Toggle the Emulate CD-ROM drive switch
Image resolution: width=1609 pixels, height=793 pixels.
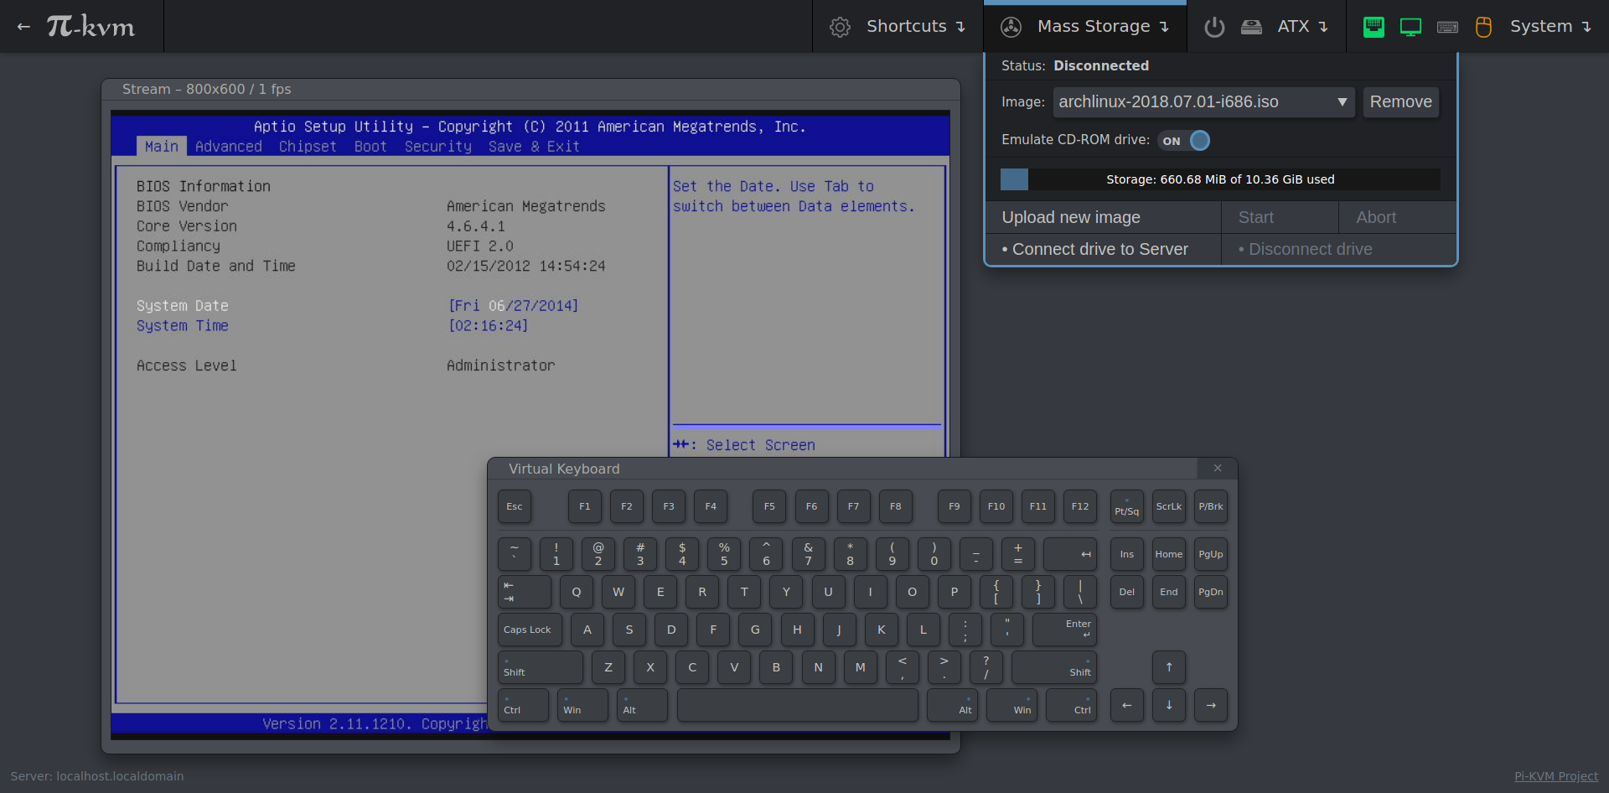(x=1184, y=141)
